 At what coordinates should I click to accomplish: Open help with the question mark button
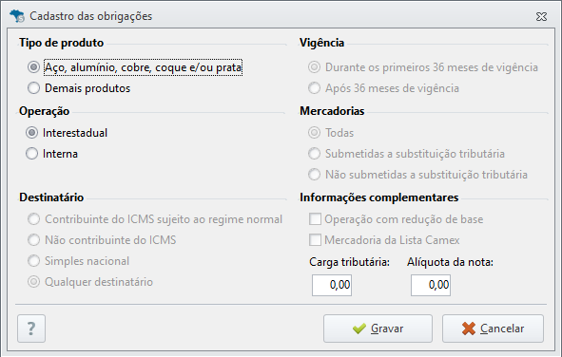coord(31,329)
